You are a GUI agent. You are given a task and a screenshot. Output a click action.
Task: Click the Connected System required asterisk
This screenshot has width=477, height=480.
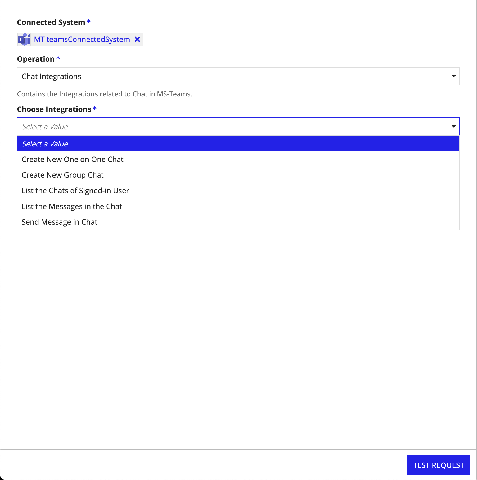89,22
